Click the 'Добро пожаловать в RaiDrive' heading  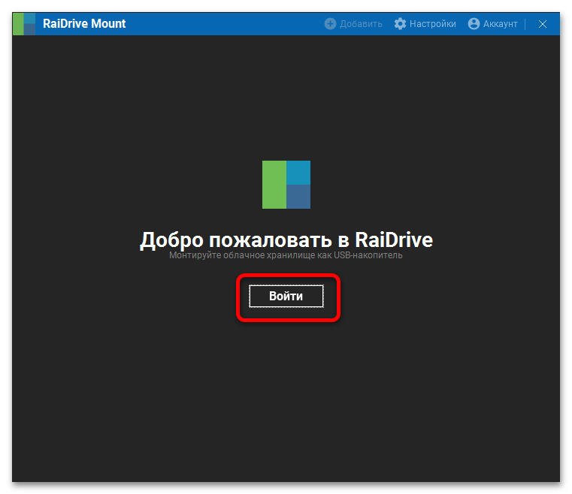286,239
